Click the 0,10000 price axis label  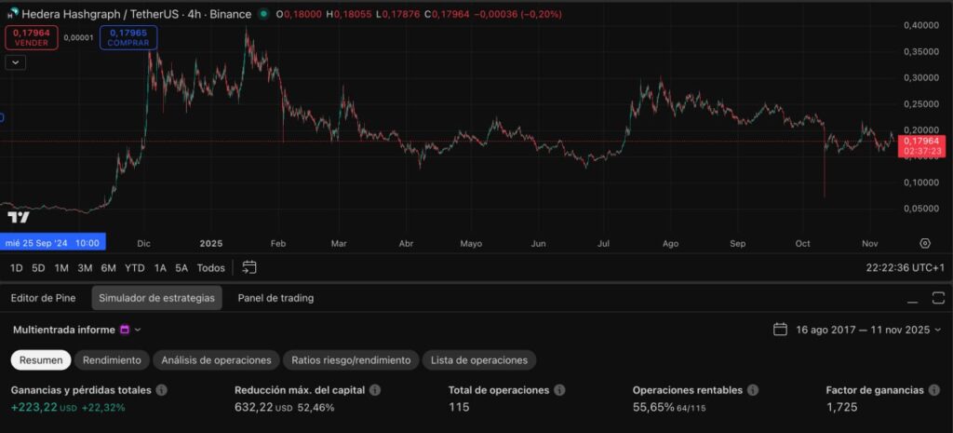tap(921, 183)
